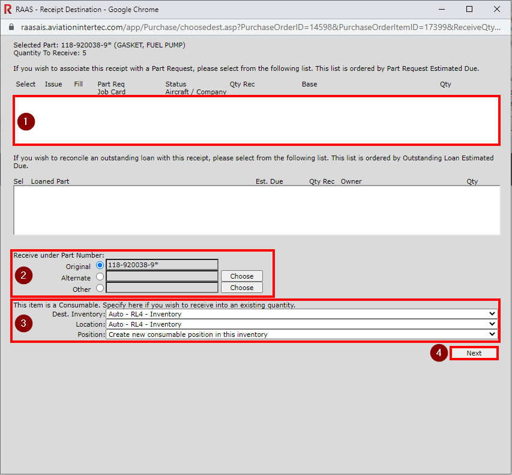Select the Original part number radio button
The height and width of the screenshot is (475, 512).
coord(100,265)
